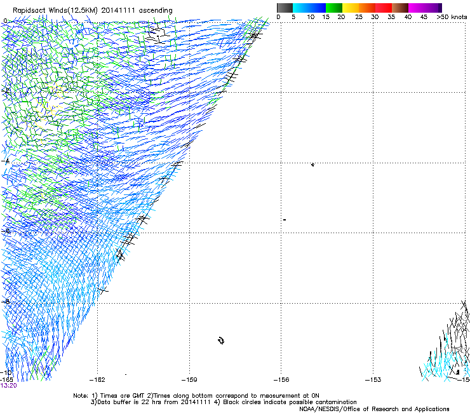Click the 'Data buffer is 22 hrs' note line
Viewport: 470px width, 413px height.
point(224,402)
